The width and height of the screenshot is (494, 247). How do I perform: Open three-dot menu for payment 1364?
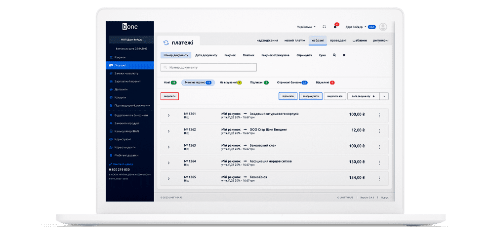click(x=379, y=163)
